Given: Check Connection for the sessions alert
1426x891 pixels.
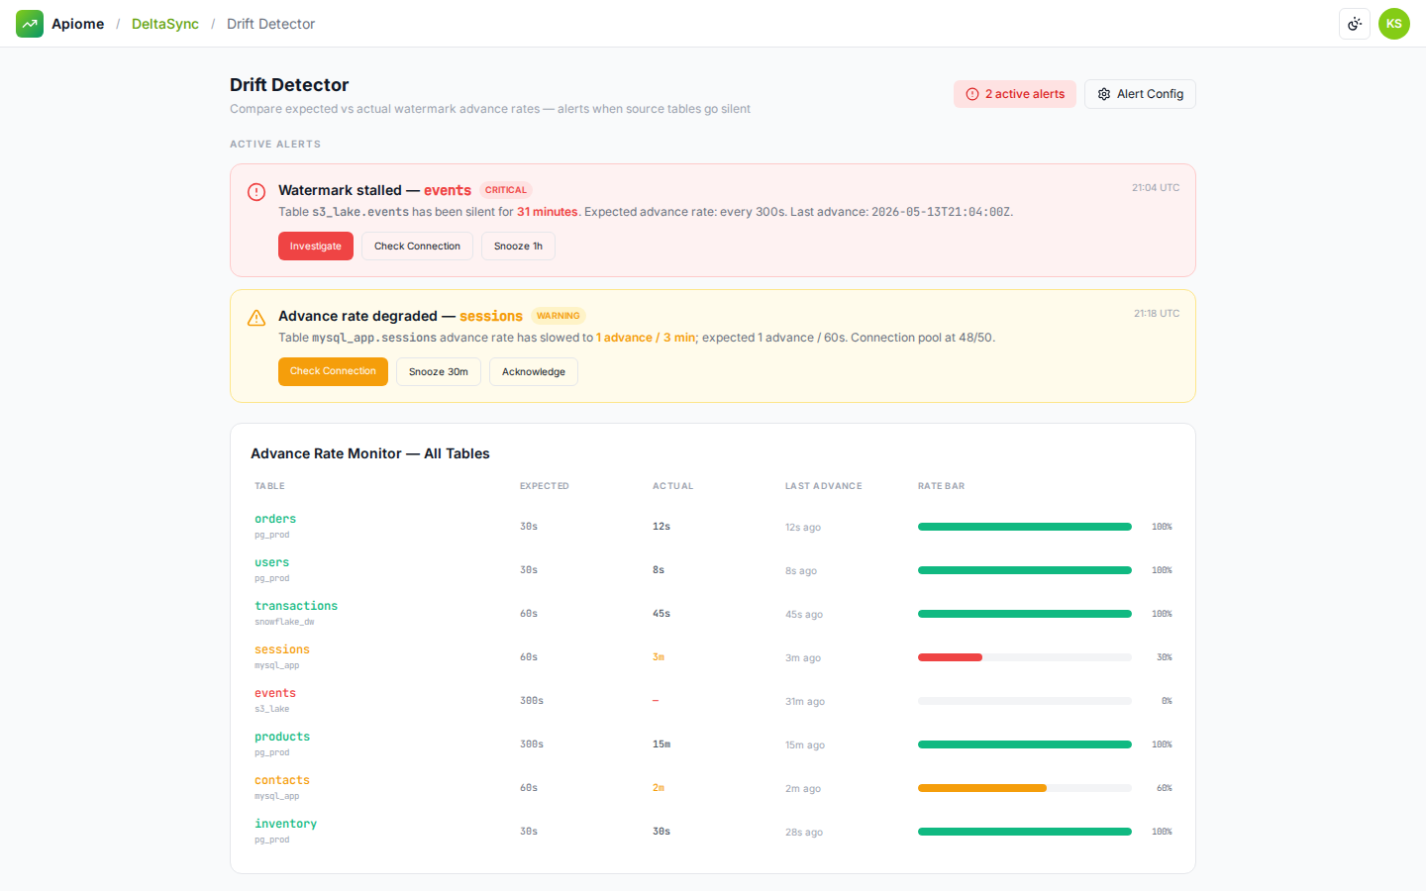Looking at the screenshot, I should (x=333, y=371).
